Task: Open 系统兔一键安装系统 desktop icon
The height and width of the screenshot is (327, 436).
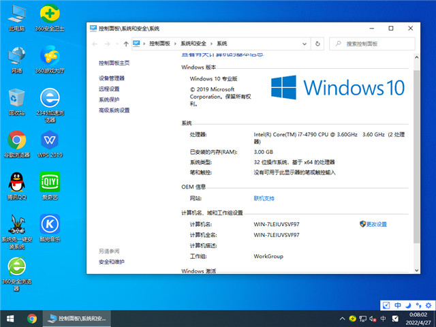Action: click(16, 232)
